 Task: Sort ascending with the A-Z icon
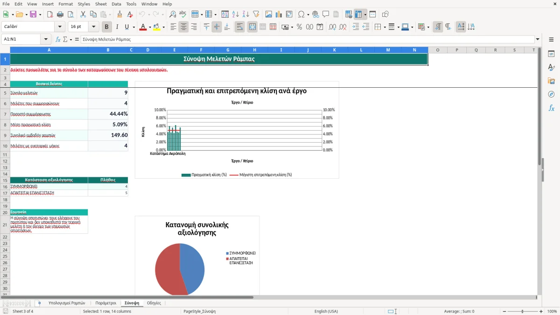(236, 14)
